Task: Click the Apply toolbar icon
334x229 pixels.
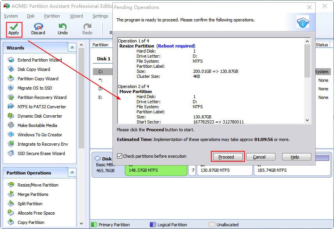Action: pyautogui.click(x=14, y=29)
